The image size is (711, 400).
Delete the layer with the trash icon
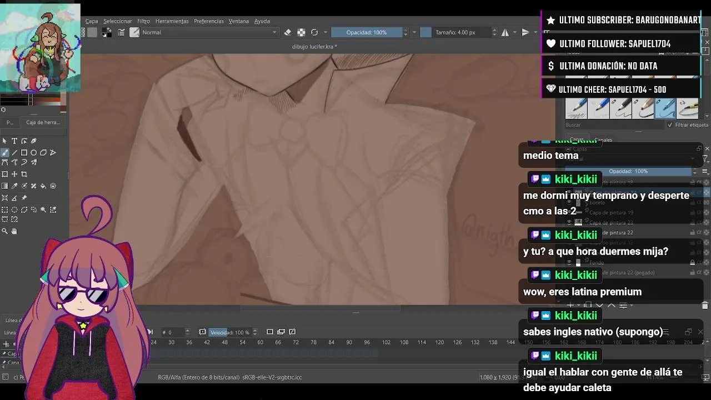click(x=705, y=306)
